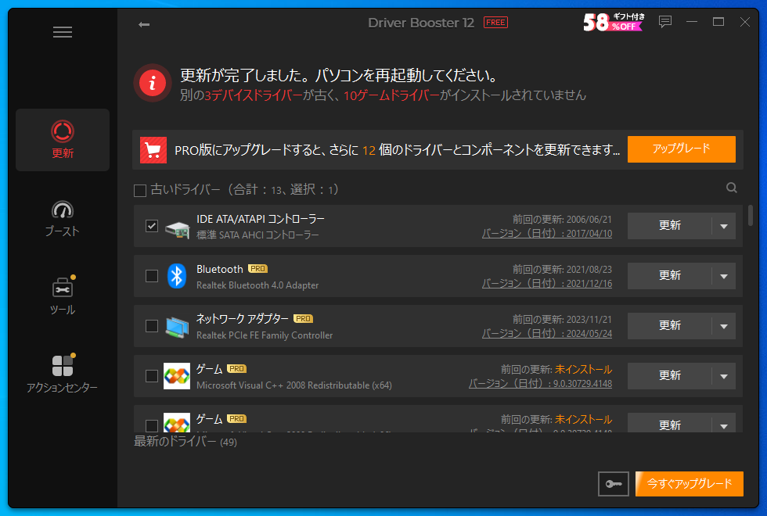Open the 58% OFF gift promotion badge
This screenshot has width=767, height=516.
pos(614,22)
